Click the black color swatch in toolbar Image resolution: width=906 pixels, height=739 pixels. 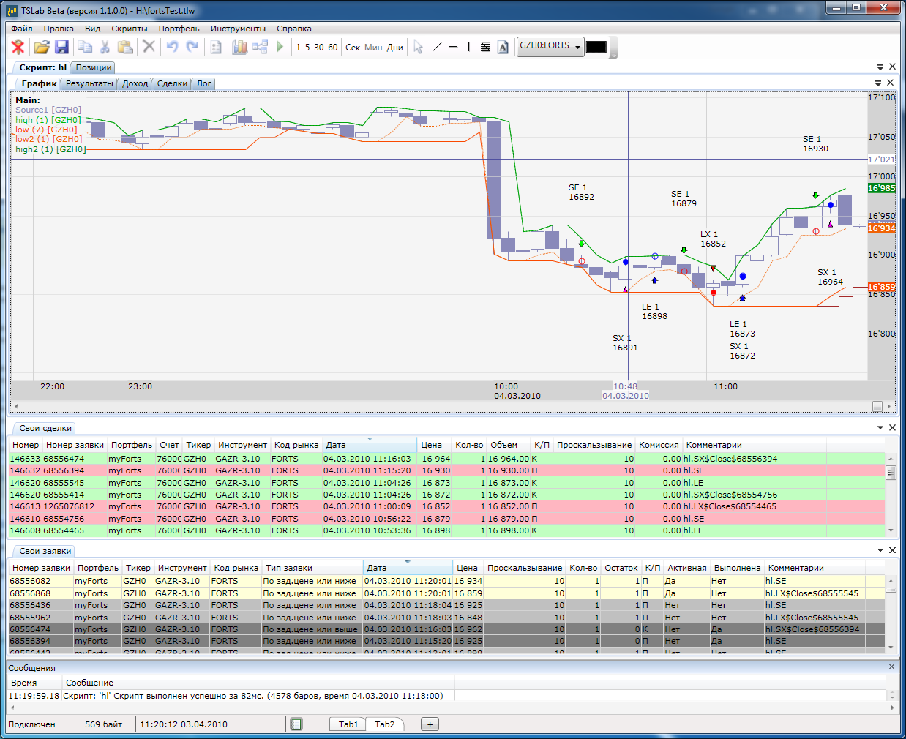(596, 47)
